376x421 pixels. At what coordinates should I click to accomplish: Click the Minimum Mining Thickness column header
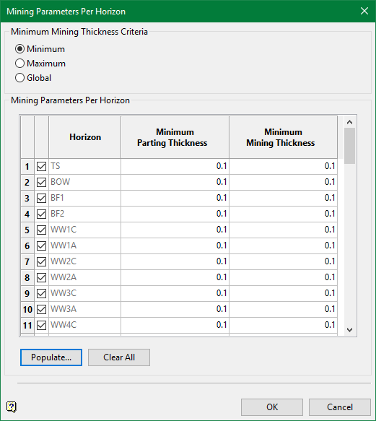click(x=284, y=137)
